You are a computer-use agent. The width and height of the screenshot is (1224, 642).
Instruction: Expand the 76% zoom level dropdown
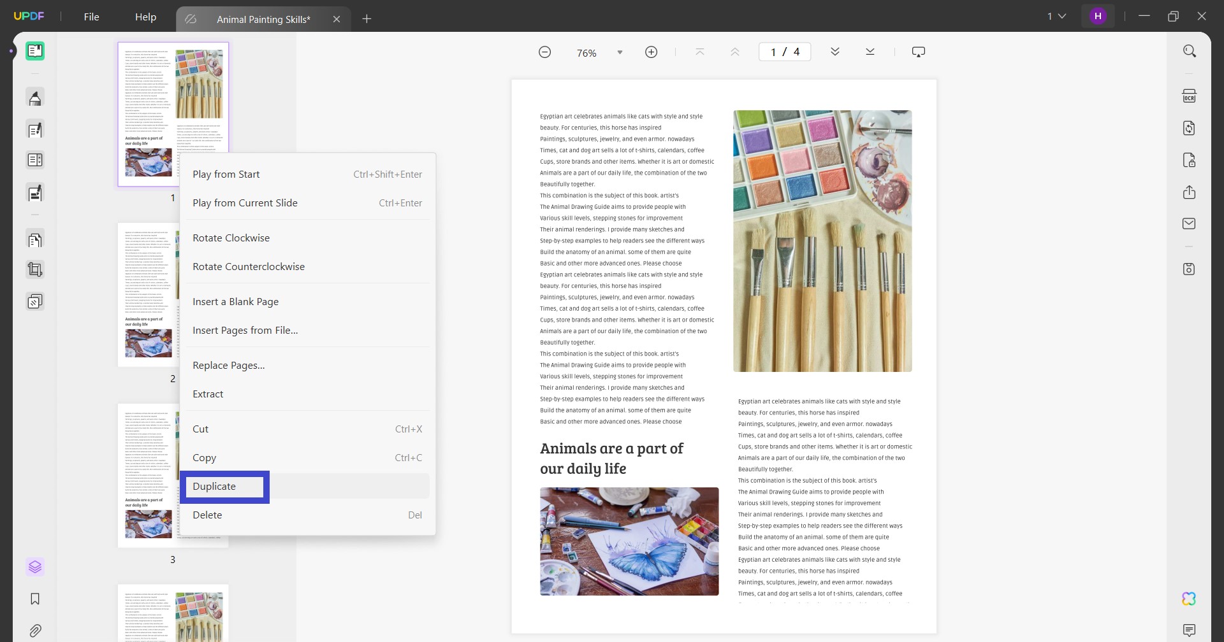click(620, 52)
